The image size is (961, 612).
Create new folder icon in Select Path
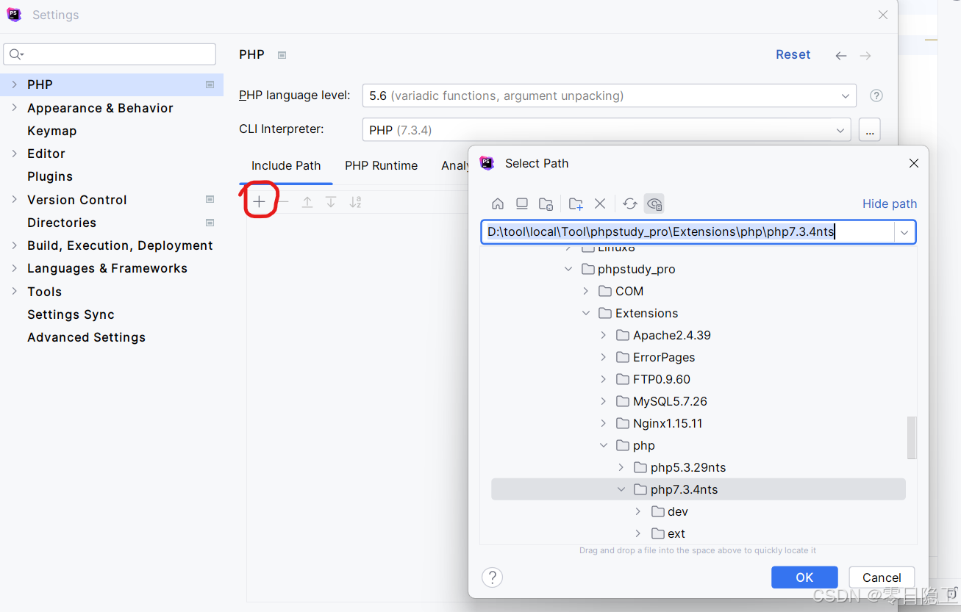576,204
